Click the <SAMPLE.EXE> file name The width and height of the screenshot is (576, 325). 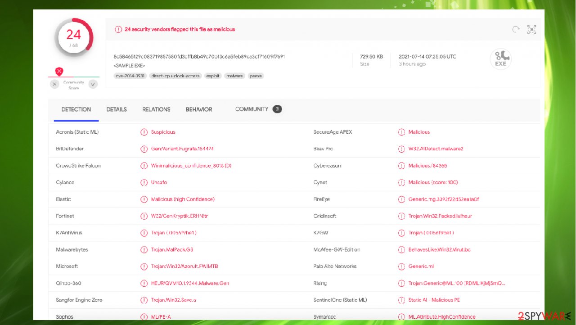(x=129, y=66)
